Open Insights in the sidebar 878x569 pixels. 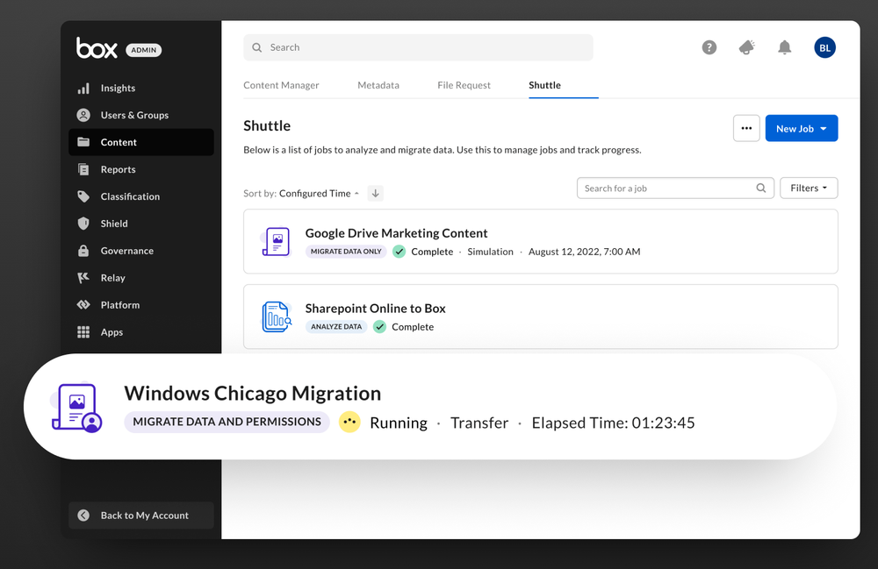click(119, 89)
